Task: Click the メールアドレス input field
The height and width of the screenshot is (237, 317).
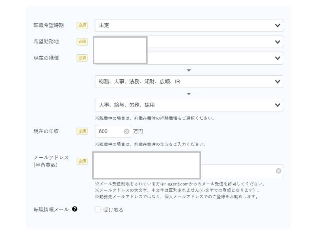Action: [238, 171]
